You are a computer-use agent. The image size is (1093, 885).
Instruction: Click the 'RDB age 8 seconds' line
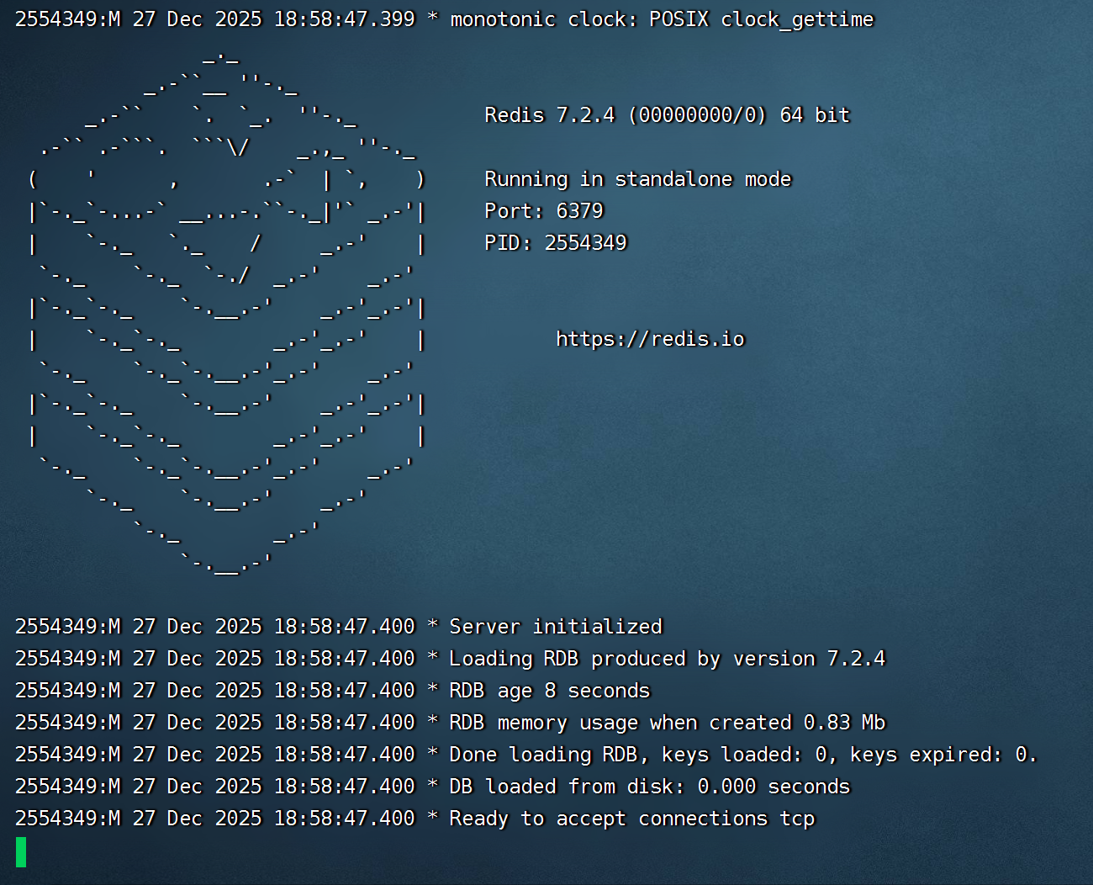tap(332, 691)
